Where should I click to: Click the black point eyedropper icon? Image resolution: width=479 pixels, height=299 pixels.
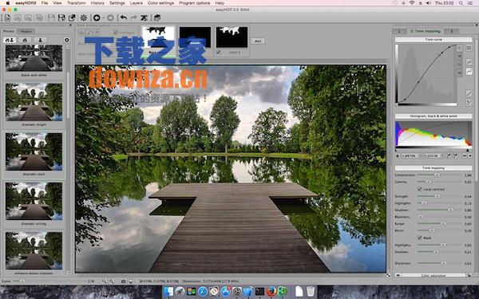click(x=449, y=155)
